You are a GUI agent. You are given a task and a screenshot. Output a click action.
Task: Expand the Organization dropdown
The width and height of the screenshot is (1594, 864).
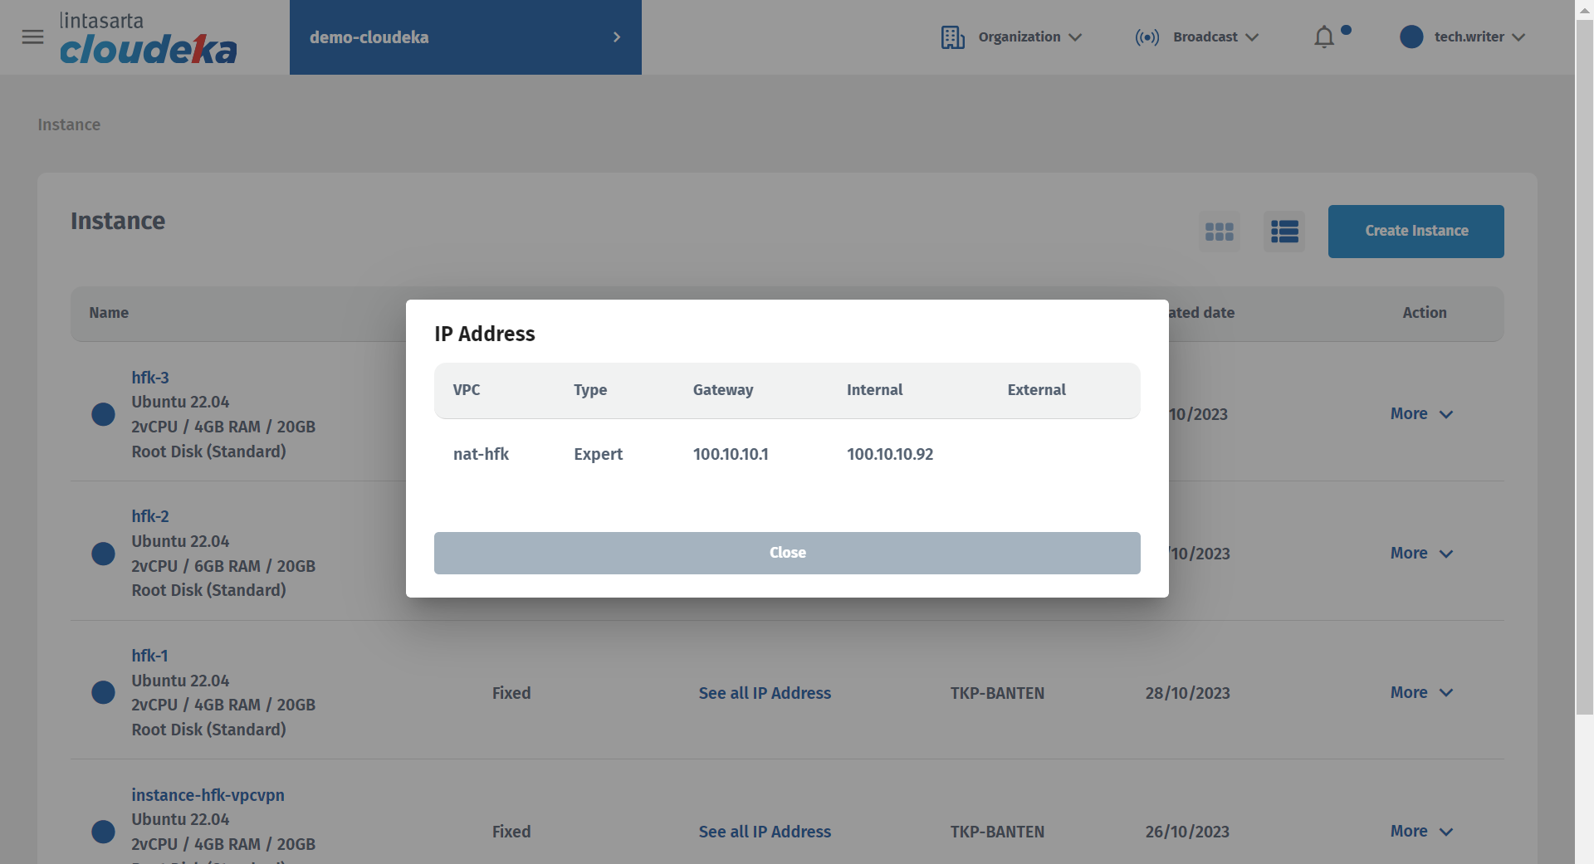1029,37
